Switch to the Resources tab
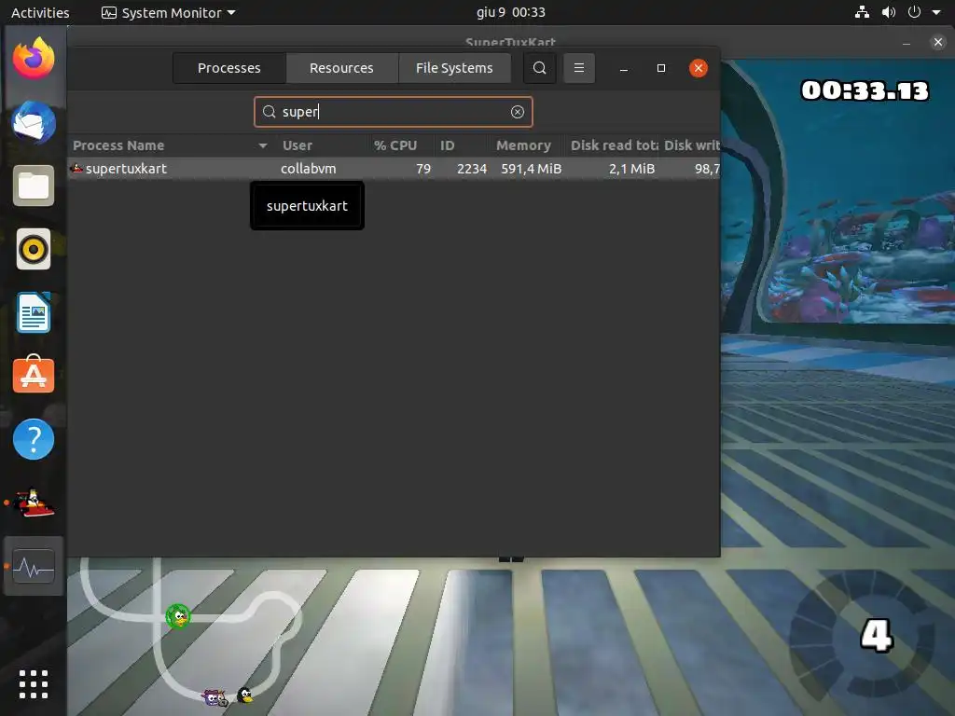The image size is (955, 716). [x=341, y=67]
